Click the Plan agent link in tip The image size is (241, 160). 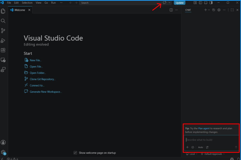coord(204,129)
